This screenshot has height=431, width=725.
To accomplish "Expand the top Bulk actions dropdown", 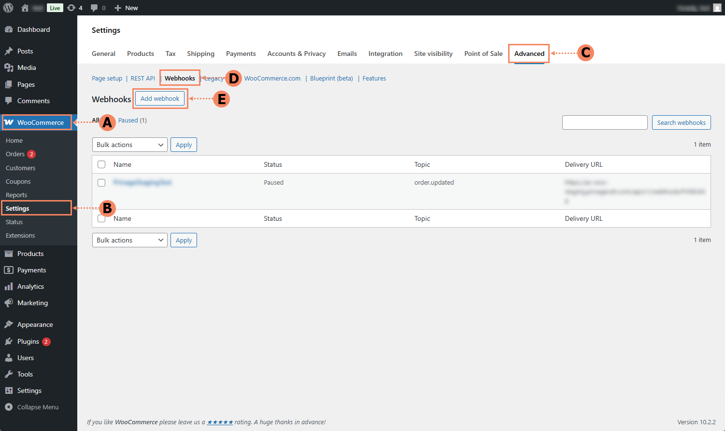I will tap(129, 145).
